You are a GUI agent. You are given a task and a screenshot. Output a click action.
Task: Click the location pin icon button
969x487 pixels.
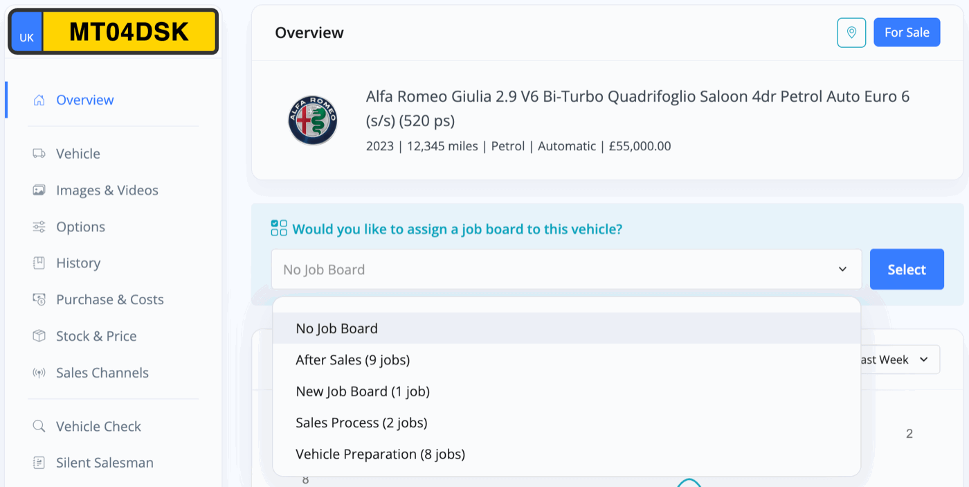click(851, 33)
